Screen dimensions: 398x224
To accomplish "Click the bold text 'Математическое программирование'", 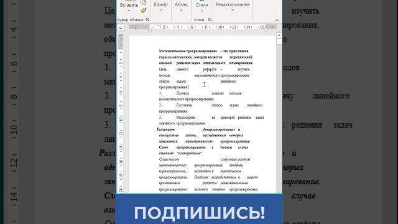I will pos(188,51).
